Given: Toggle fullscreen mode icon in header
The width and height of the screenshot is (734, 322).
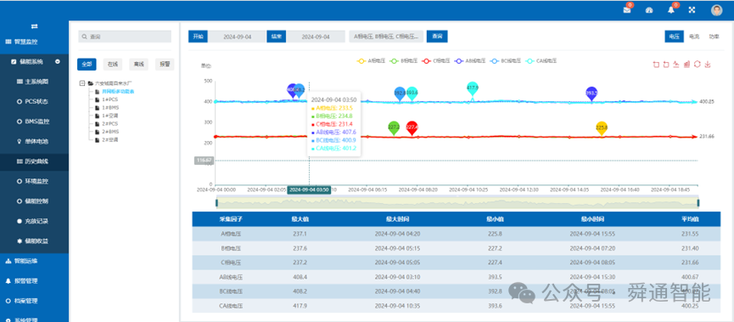Looking at the screenshot, I should click(692, 10).
